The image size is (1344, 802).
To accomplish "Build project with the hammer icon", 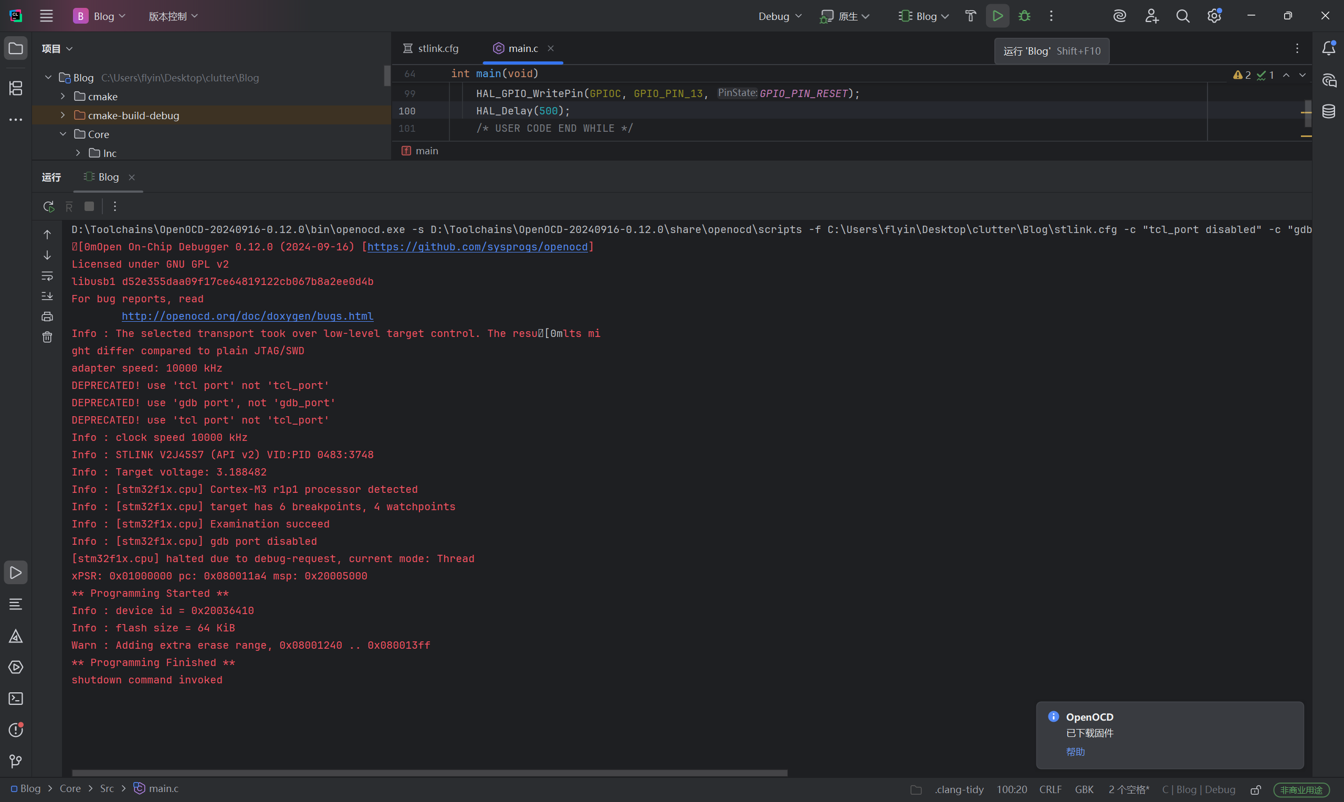I will click(x=970, y=16).
